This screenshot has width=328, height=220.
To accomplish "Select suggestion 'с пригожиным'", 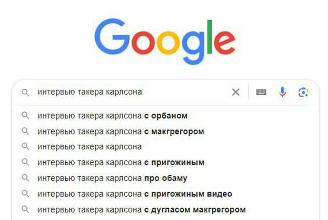I will click(121, 163).
